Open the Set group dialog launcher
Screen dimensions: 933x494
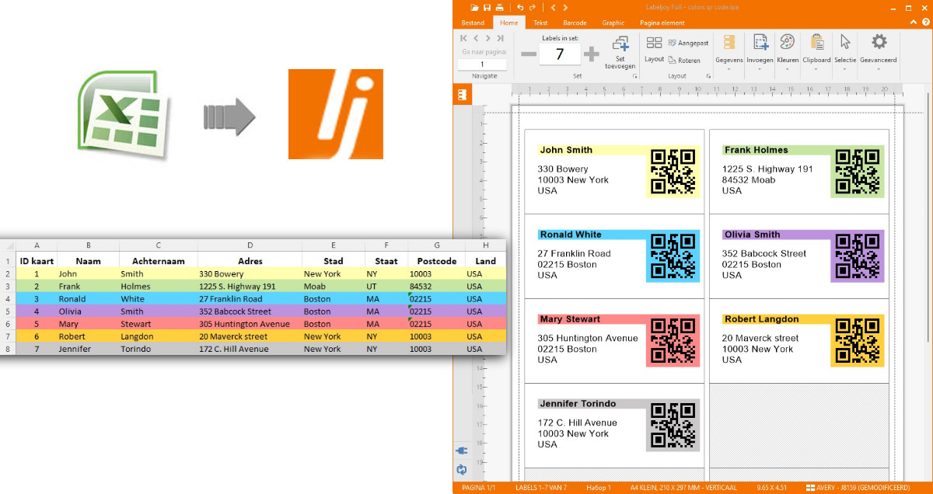635,76
